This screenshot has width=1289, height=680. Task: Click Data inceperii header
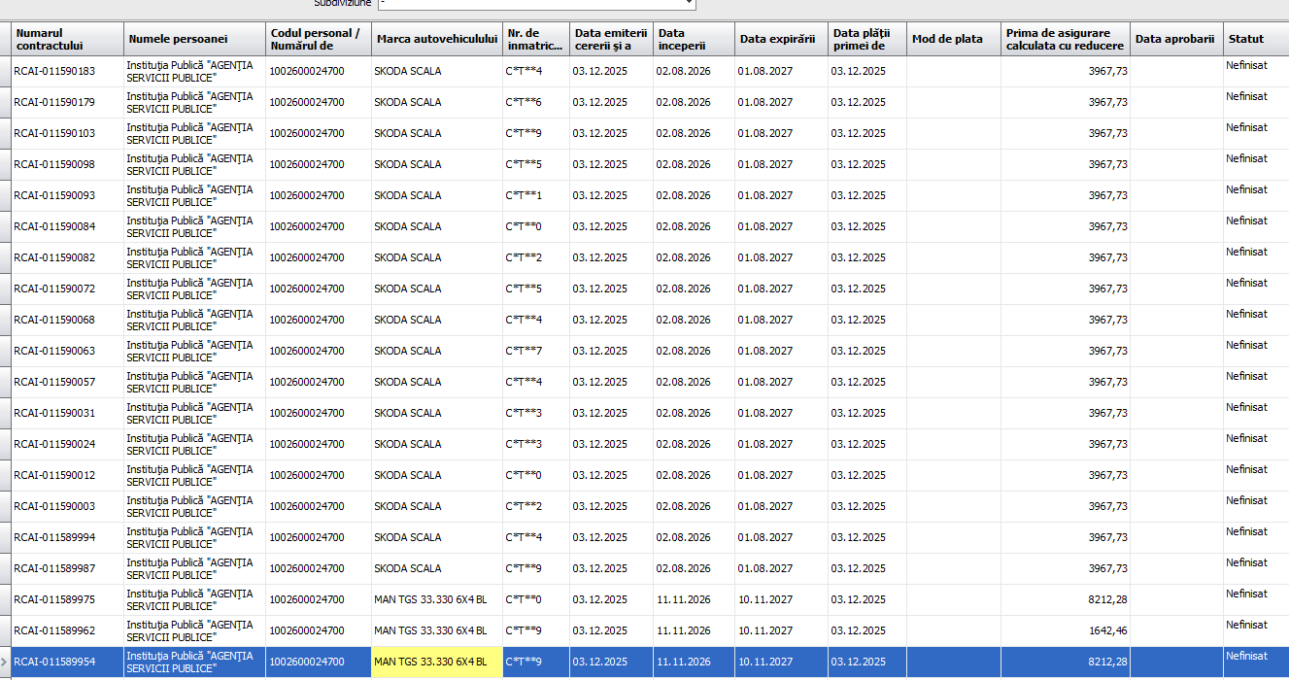click(693, 39)
